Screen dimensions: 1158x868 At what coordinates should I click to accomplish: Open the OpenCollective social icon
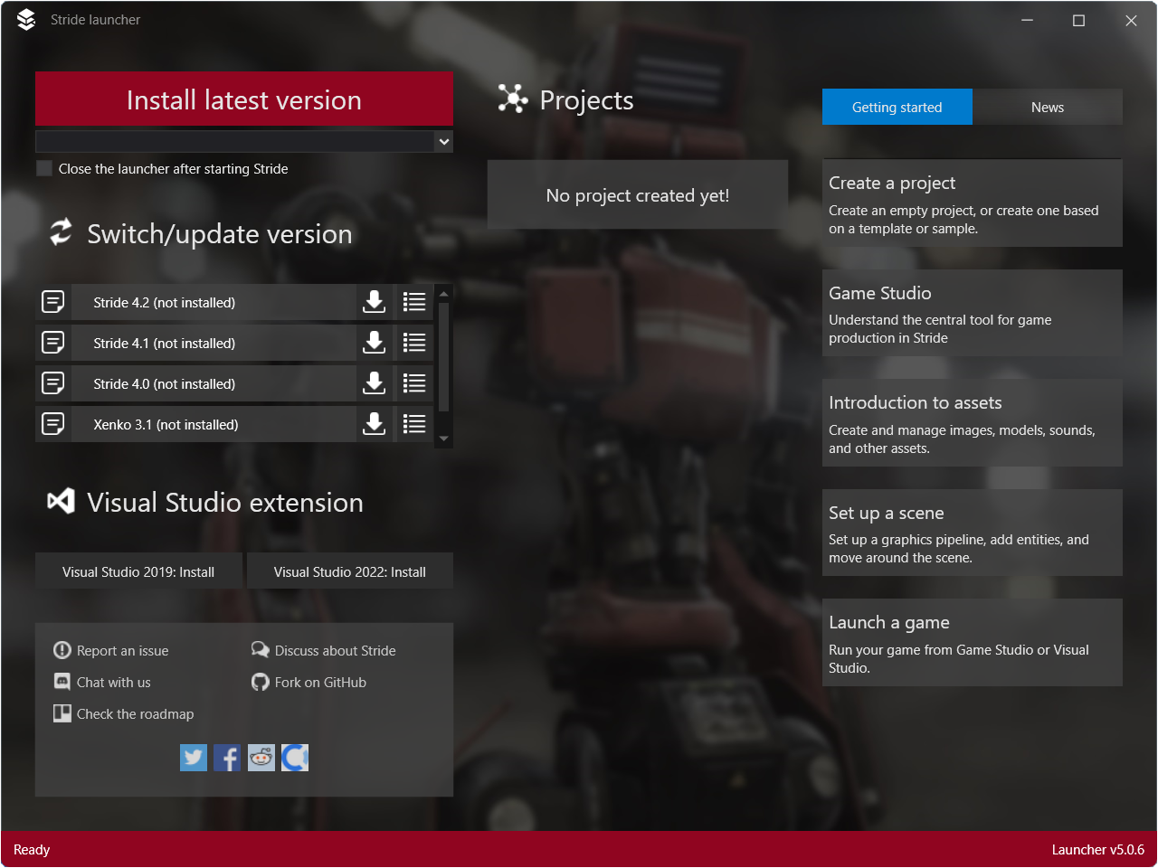[x=295, y=758]
